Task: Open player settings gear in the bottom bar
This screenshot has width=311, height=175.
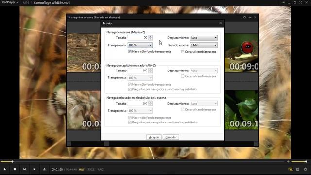Action: coord(306,169)
